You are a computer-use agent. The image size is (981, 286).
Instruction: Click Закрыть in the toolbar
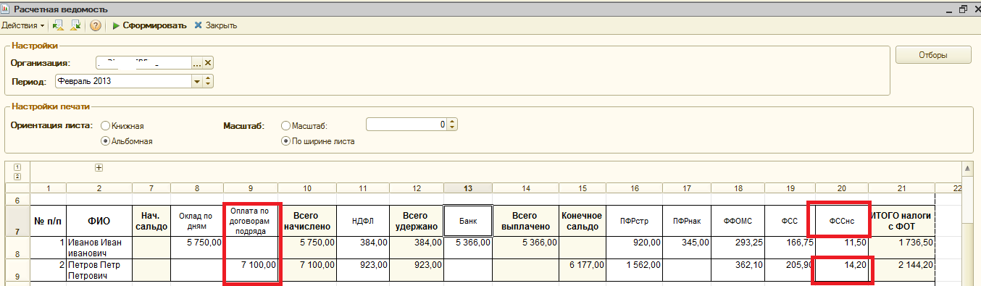(x=216, y=25)
